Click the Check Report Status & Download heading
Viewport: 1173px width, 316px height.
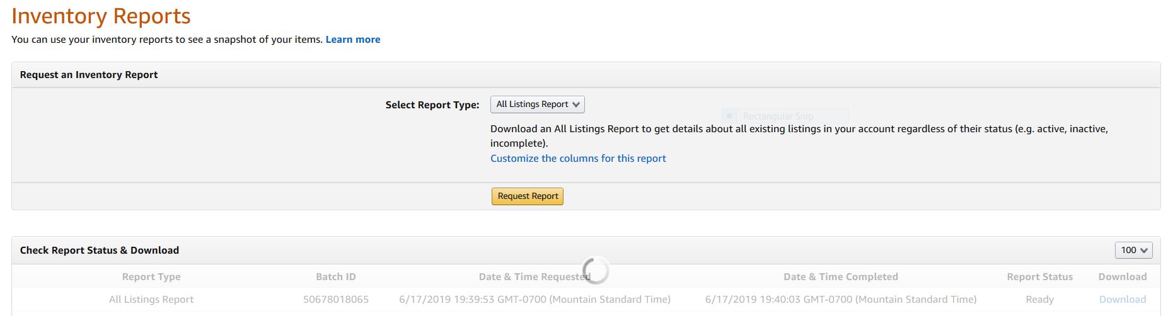tap(99, 251)
